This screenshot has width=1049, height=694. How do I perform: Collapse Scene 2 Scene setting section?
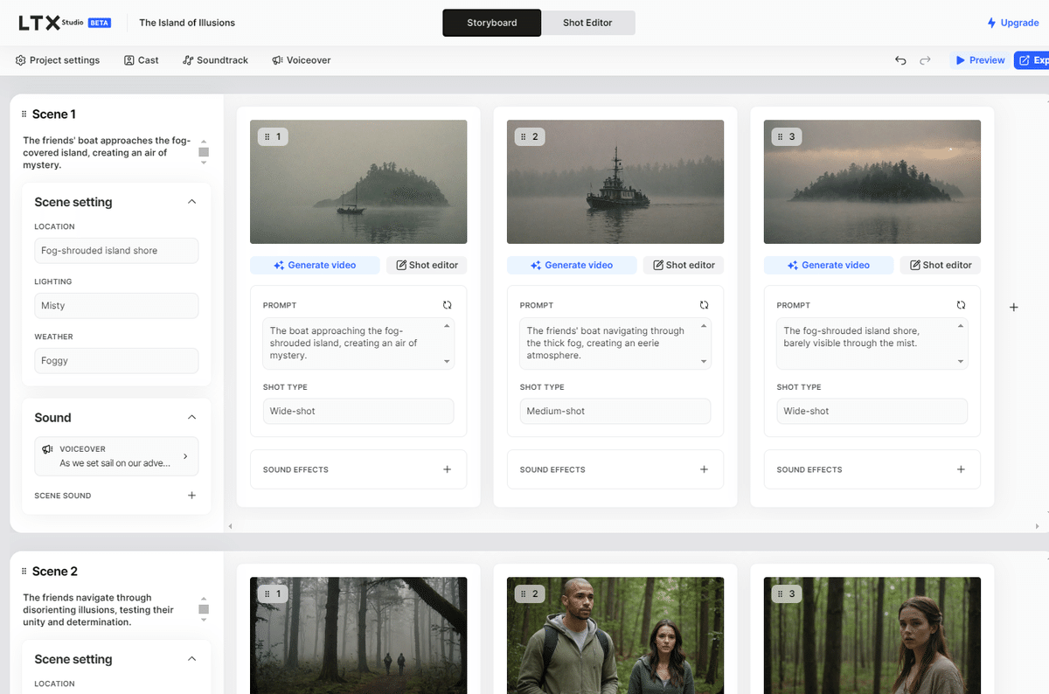(x=192, y=659)
